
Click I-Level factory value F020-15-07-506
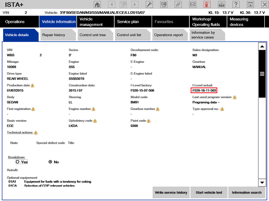(x=142, y=91)
